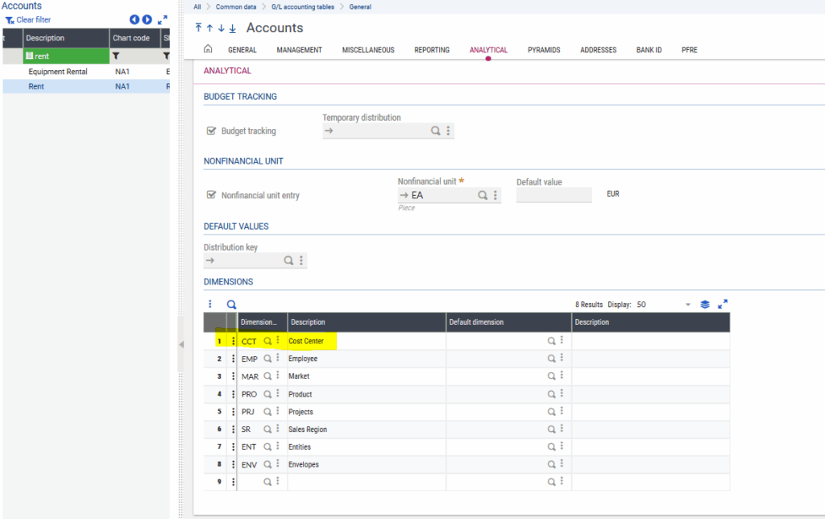Screen dimensions: 825x519
Task: Click the Cost Center description cell
Action: pyautogui.click(x=309, y=340)
